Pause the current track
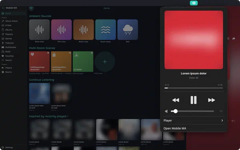The width and height of the screenshot is (240, 150). pos(194,100)
